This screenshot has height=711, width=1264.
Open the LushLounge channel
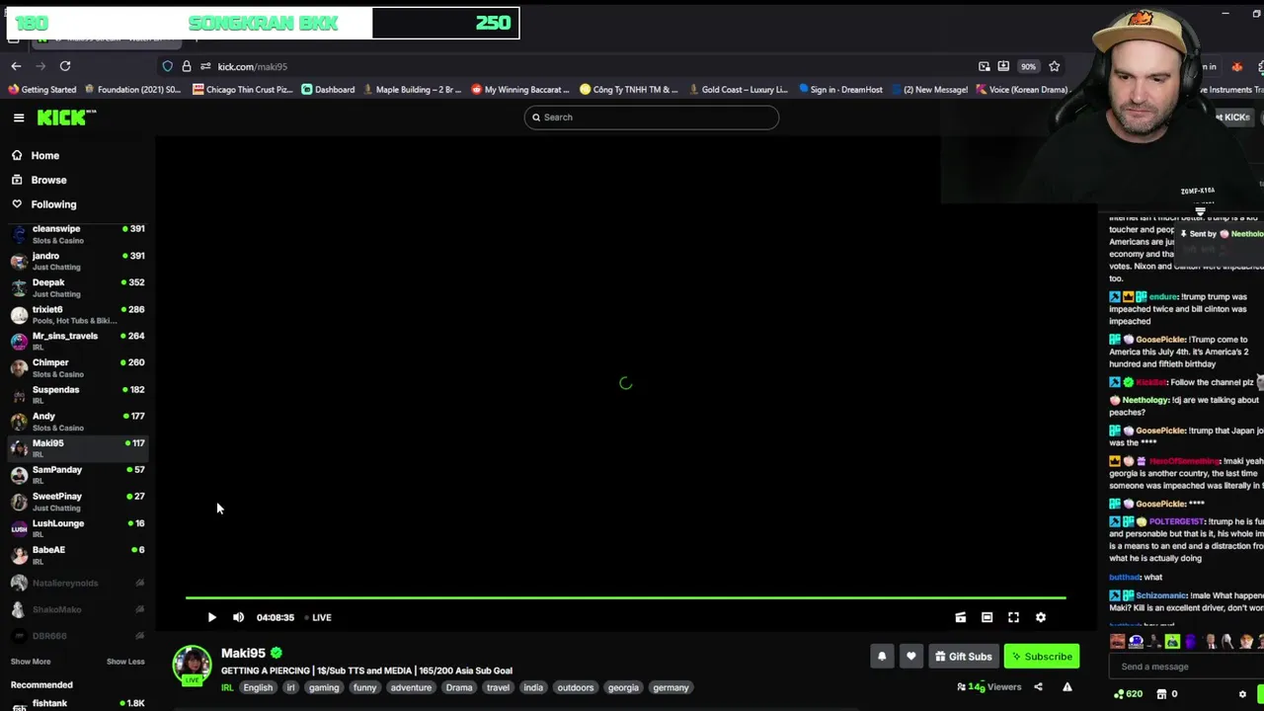[77, 528]
